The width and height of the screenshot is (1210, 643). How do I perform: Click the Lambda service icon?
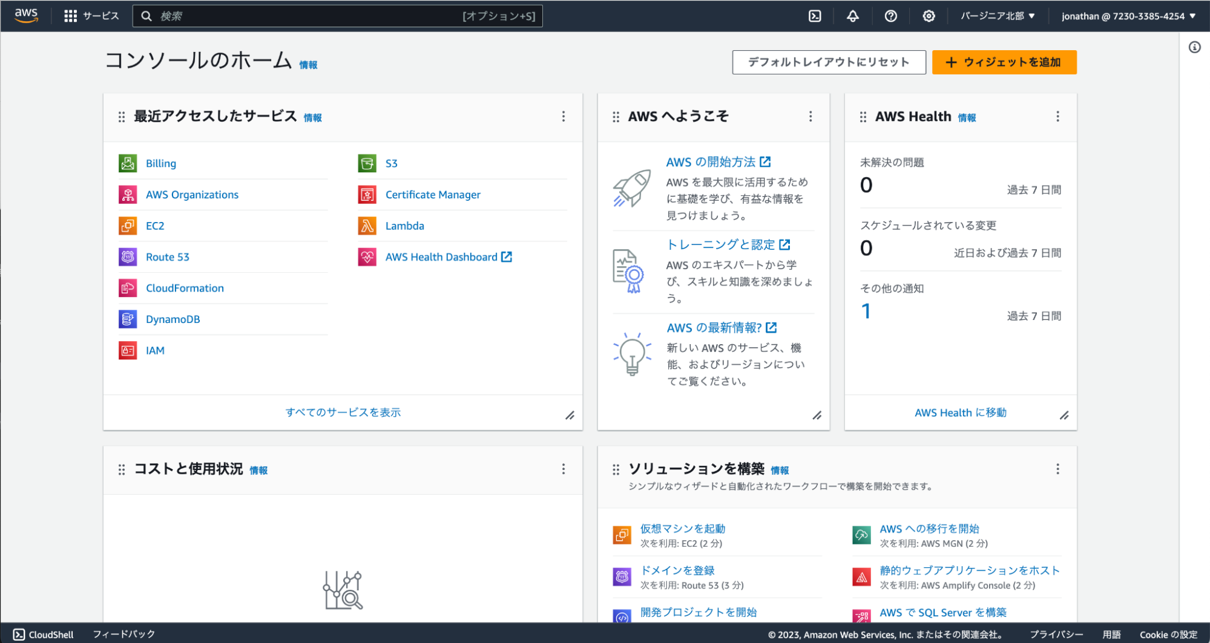pos(367,226)
